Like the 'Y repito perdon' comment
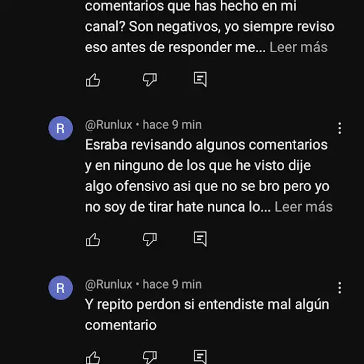The height and width of the screenshot is (364, 364). [x=93, y=357]
